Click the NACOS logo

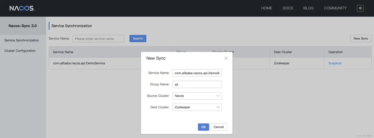(22, 8)
